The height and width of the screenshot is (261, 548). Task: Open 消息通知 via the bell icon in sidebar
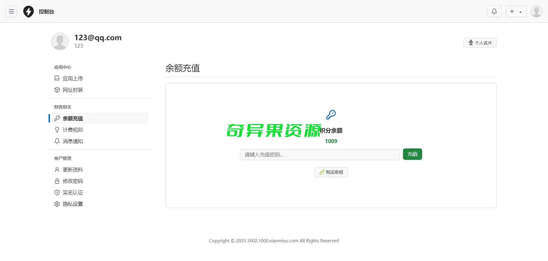pyautogui.click(x=57, y=141)
